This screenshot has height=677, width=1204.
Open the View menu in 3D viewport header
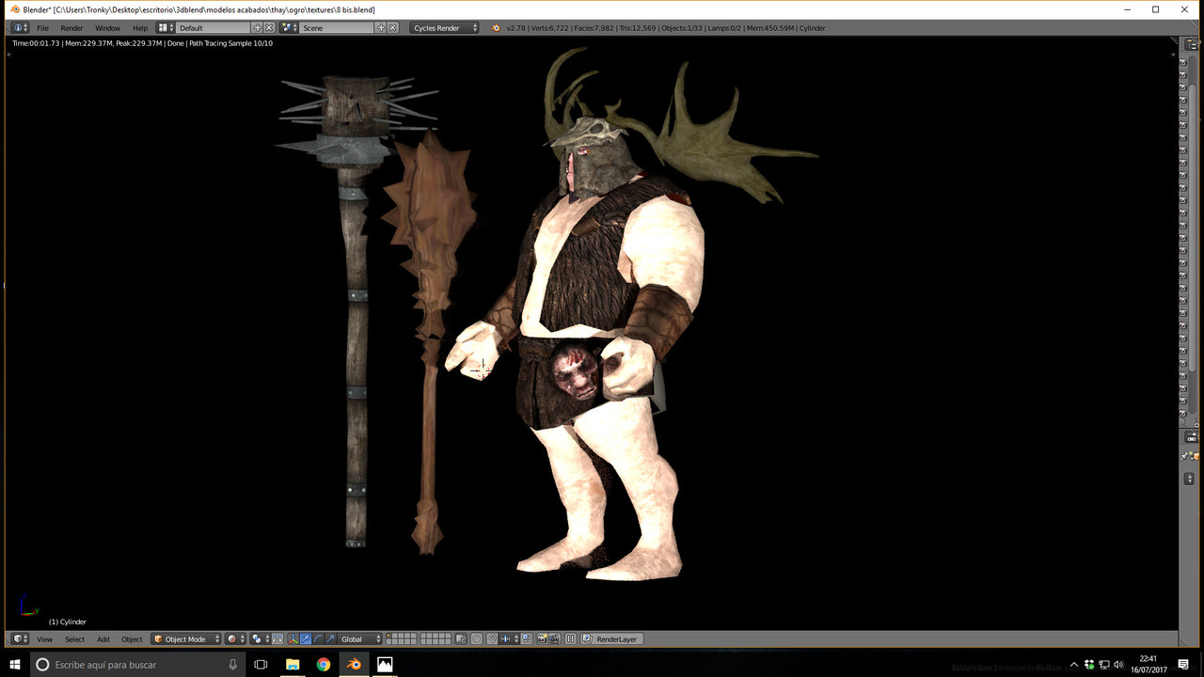tap(44, 639)
